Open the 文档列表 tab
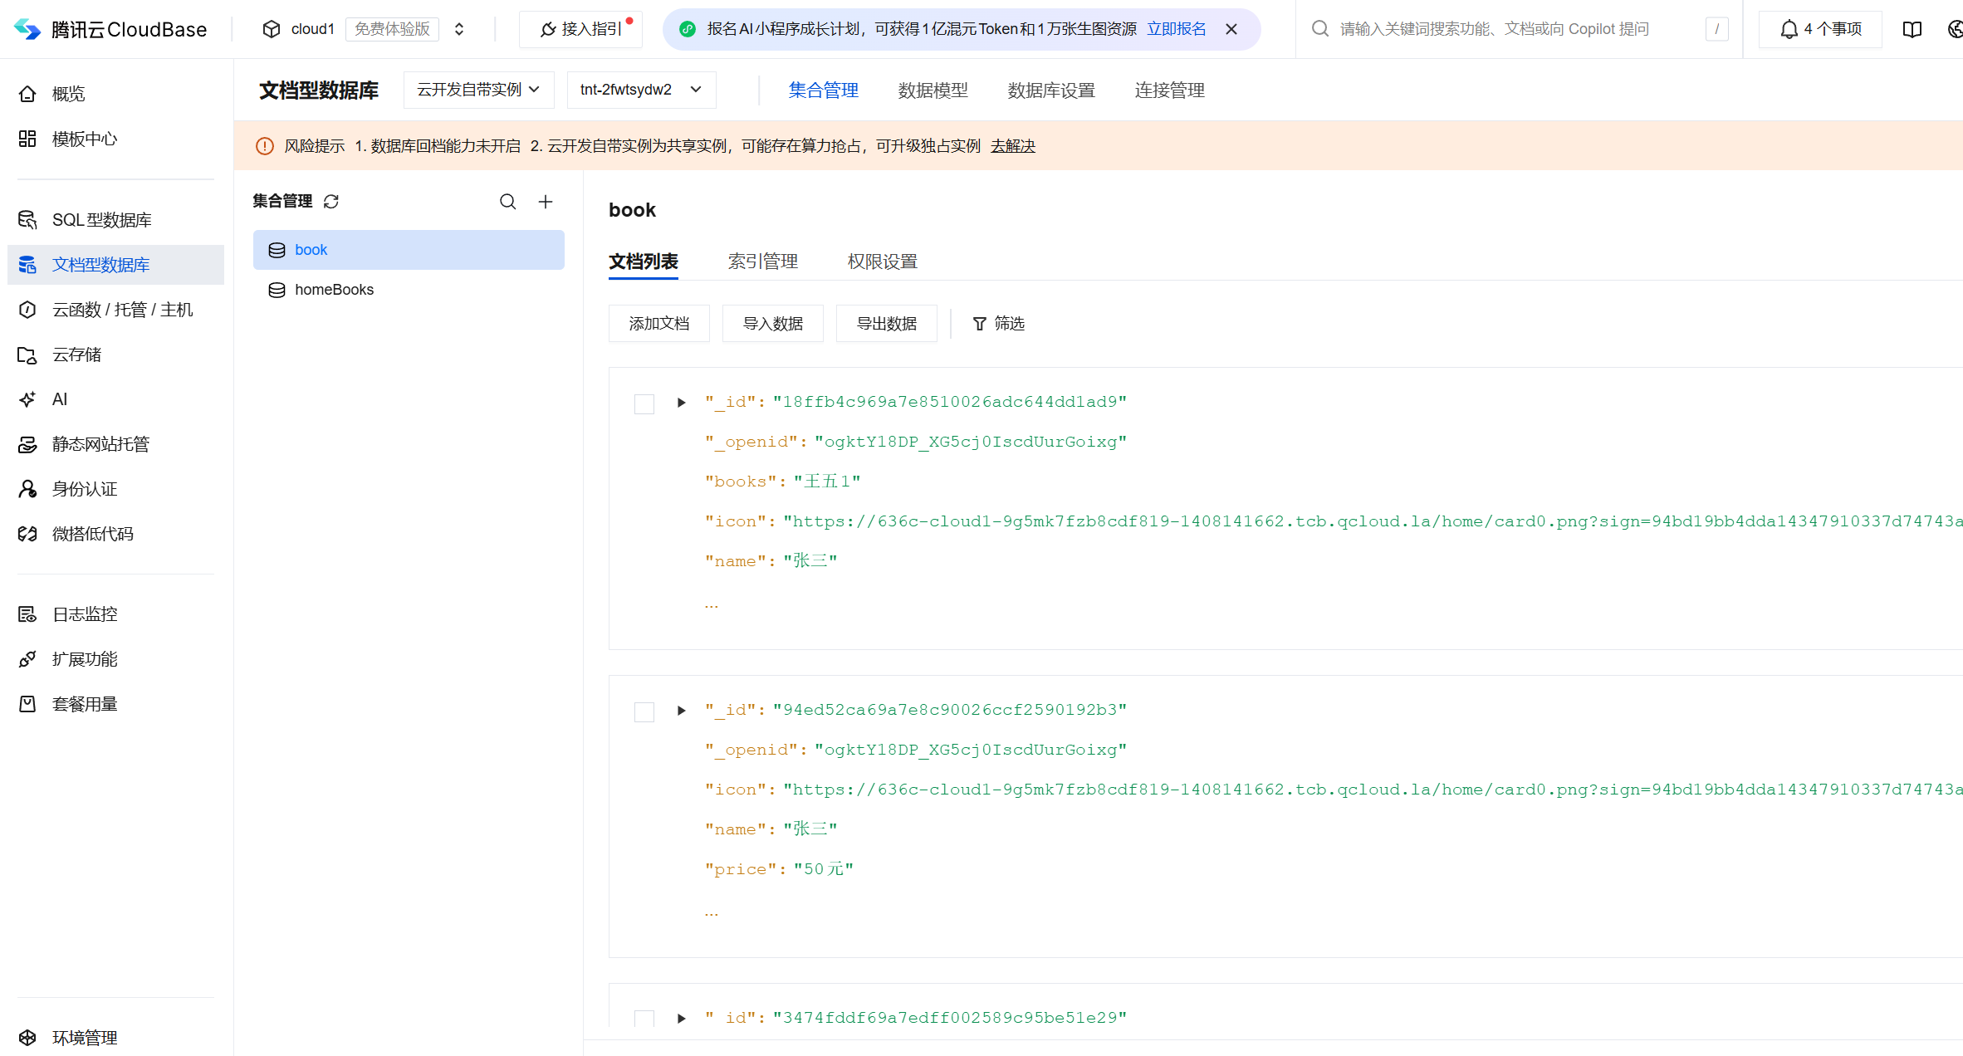The height and width of the screenshot is (1056, 1963). point(644,262)
